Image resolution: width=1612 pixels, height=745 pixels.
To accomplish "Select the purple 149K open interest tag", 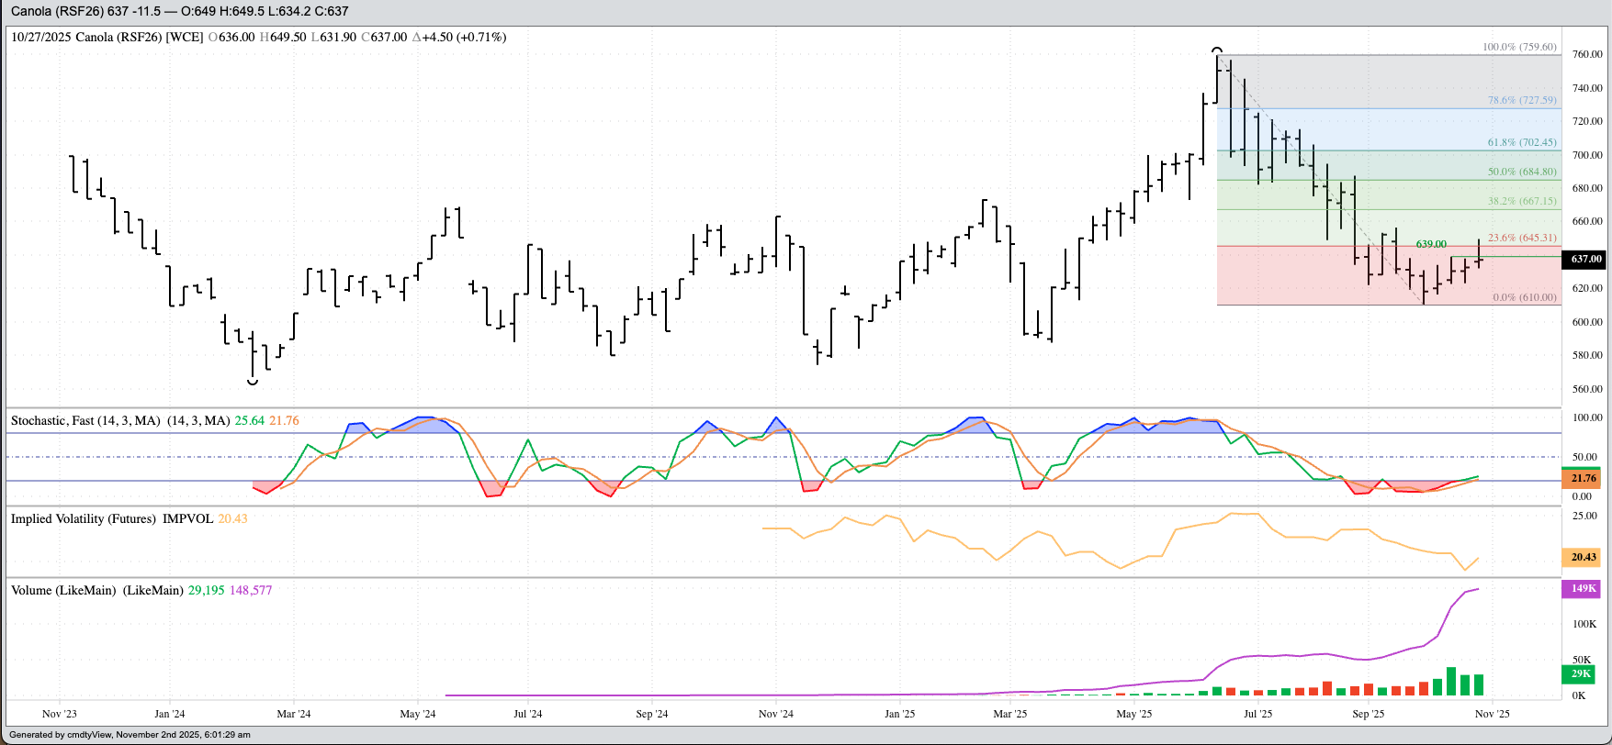I will 1584,588.
